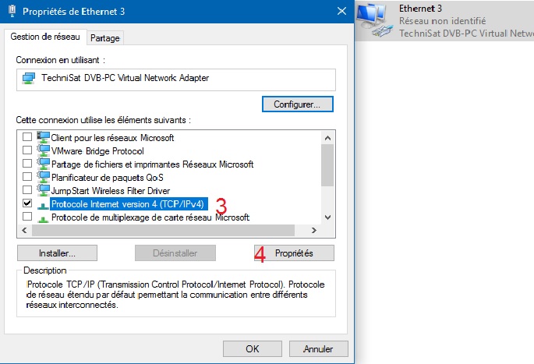The width and height of the screenshot is (534, 364).
Task: Click the Annuler button
Action: tap(318, 349)
